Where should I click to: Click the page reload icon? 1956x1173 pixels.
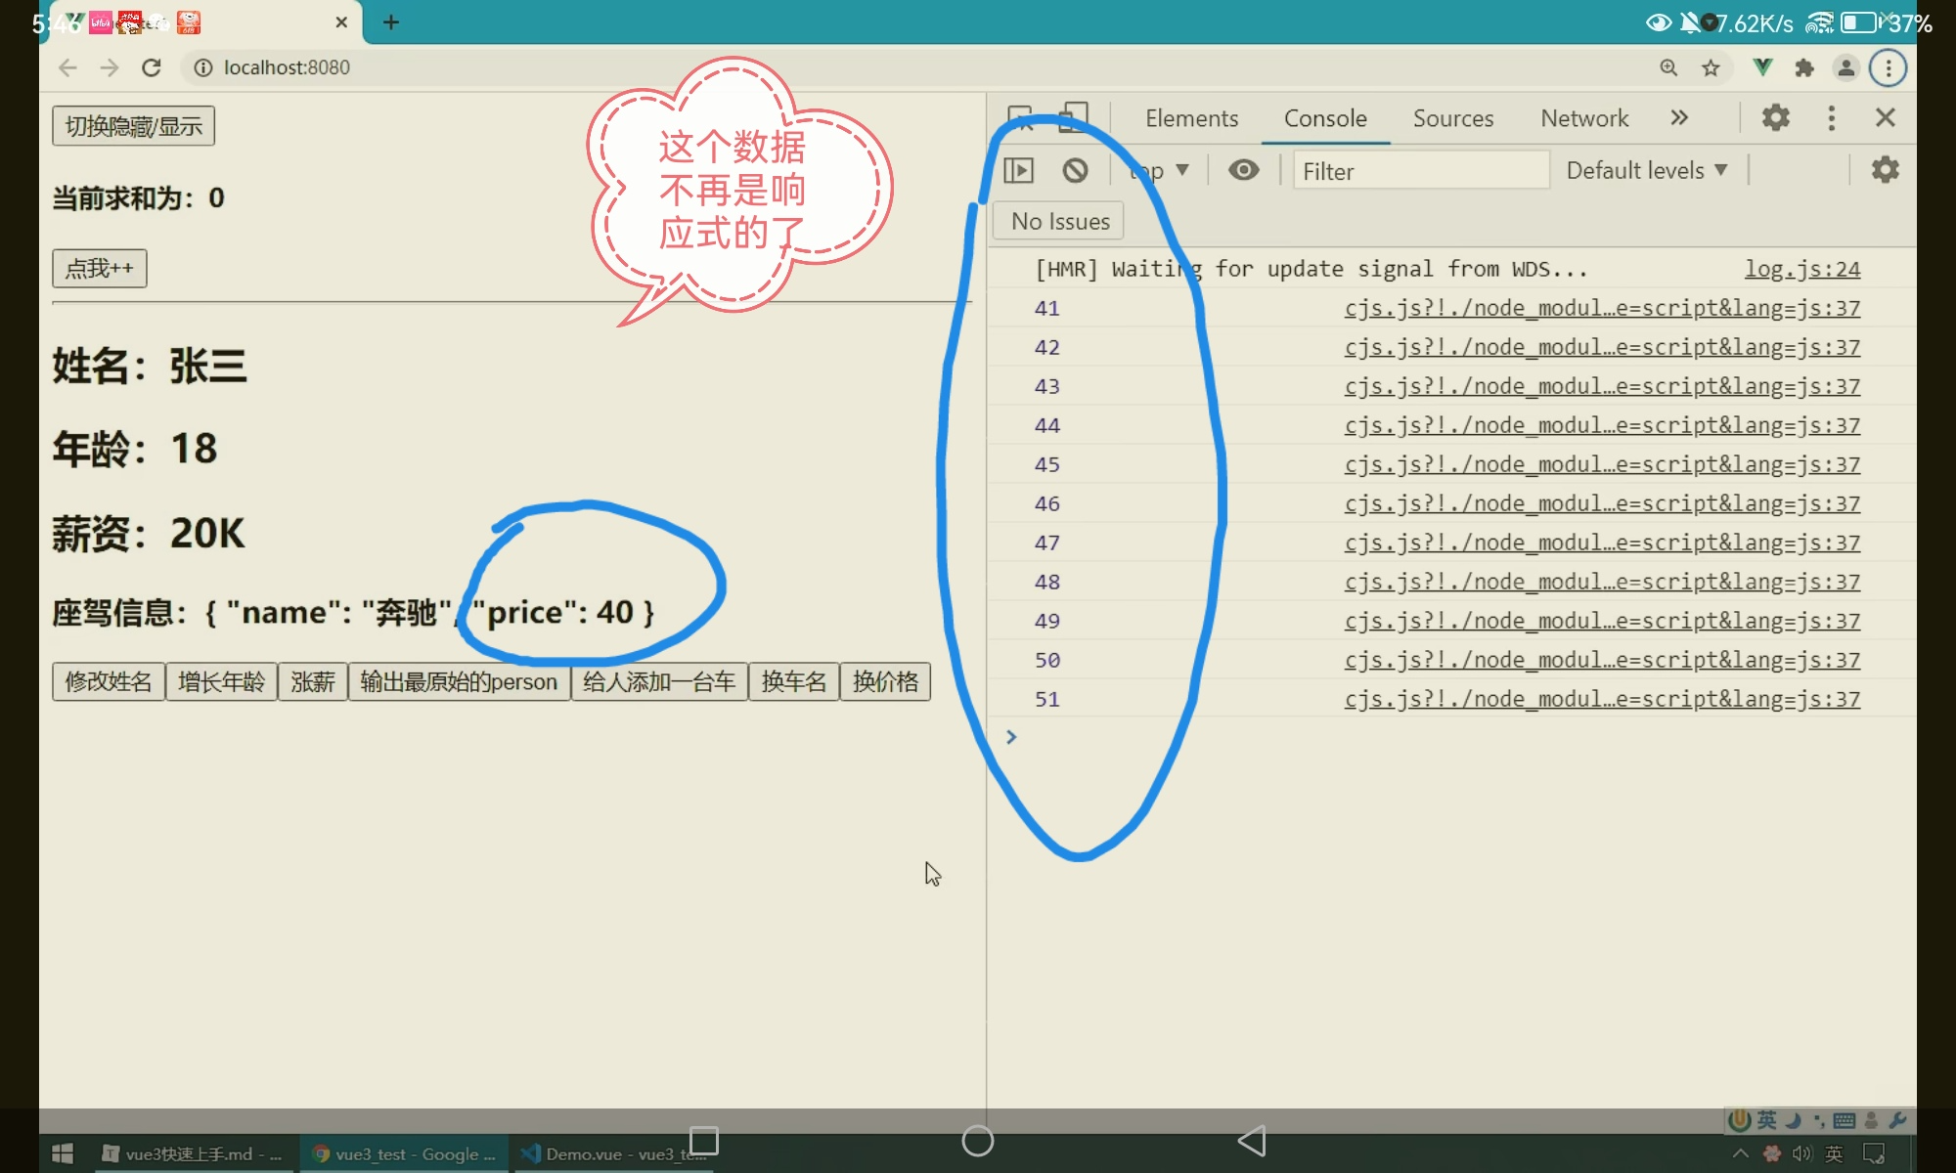pos(152,67)
